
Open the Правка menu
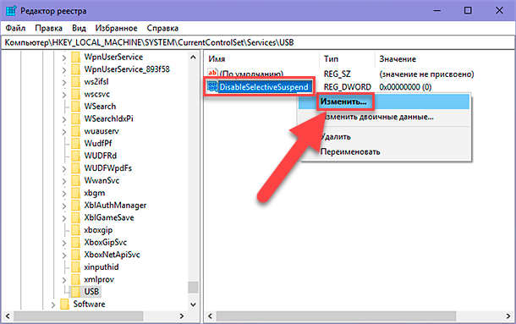pos(49,28)
